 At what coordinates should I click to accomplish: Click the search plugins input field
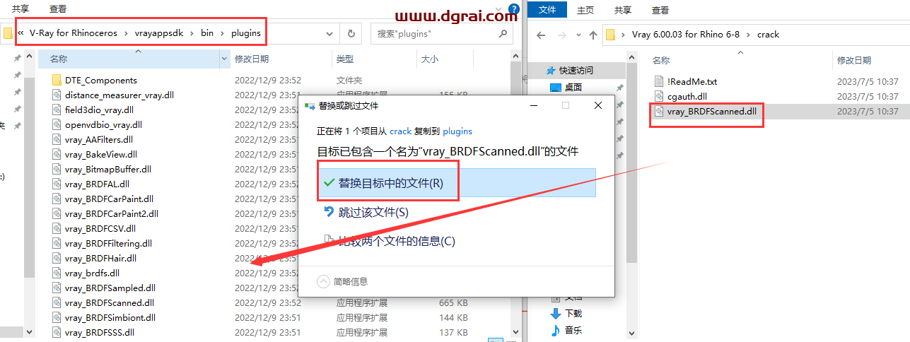(435, 33)
